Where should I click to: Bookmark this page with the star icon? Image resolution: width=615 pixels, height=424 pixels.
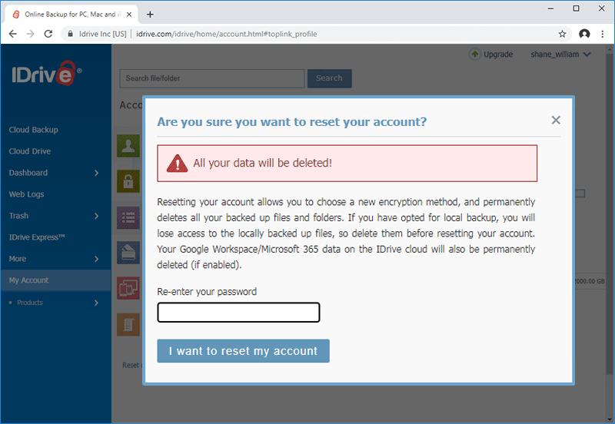point(562,34)
